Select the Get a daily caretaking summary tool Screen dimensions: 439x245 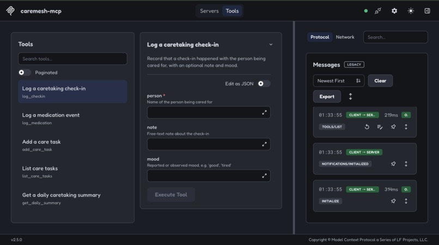pyautogui.click(x=72, y=198)
